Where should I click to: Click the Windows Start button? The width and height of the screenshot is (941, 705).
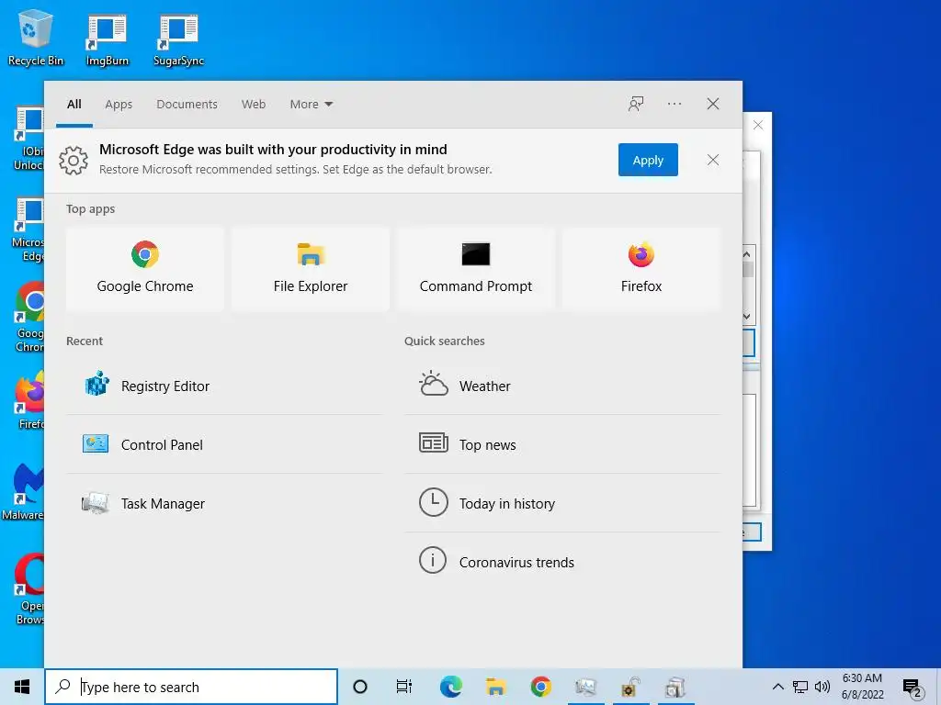(22, 687)
